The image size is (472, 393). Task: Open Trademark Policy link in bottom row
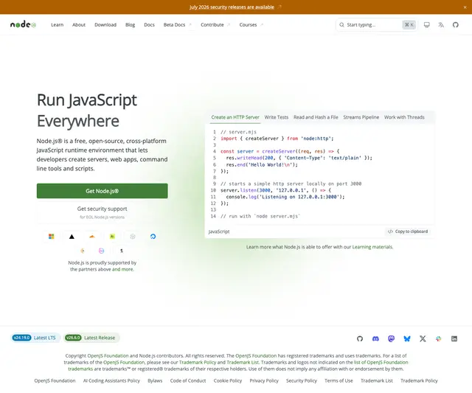click(x=419, y=380)
